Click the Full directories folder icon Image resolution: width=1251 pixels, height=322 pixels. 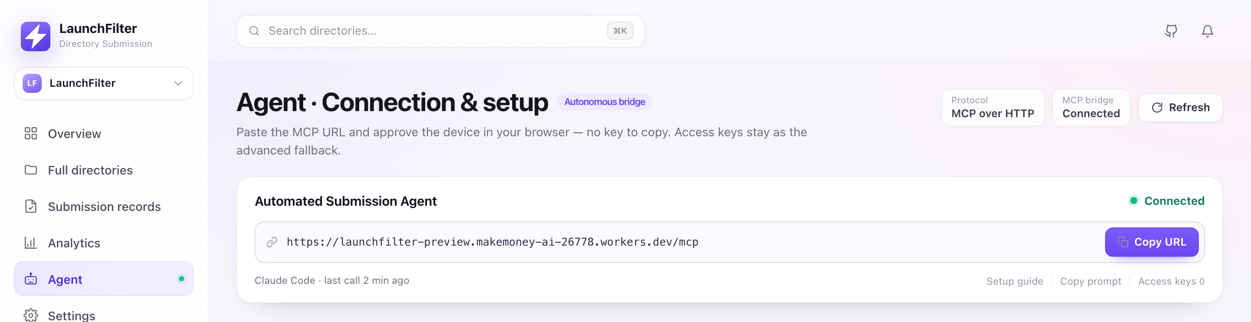(30, 170)
